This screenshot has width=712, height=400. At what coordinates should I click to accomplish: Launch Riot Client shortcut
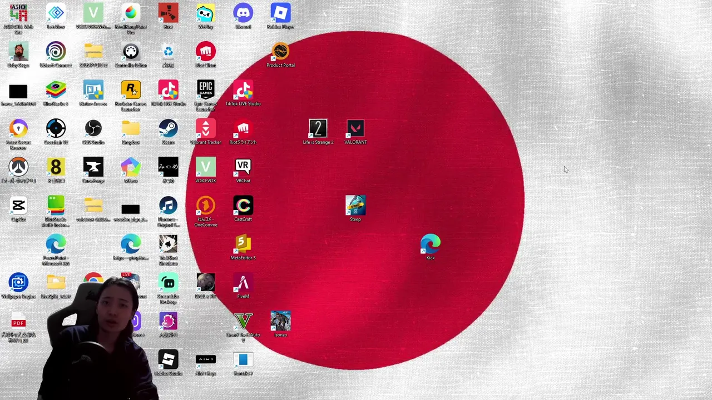[206, 52]
